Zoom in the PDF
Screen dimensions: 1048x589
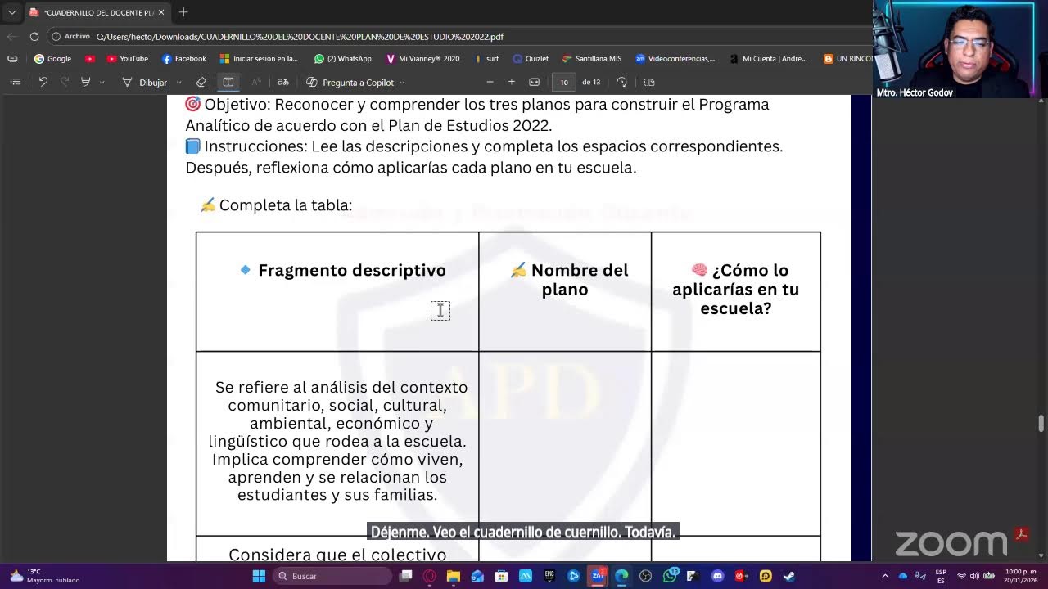click(512, 82)
